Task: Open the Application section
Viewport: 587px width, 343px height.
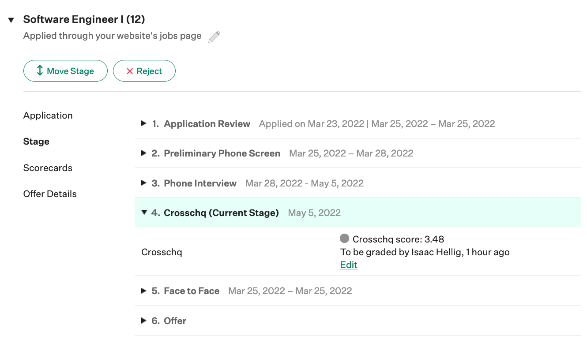Action: pyautogui.click(x=48, y=116)
